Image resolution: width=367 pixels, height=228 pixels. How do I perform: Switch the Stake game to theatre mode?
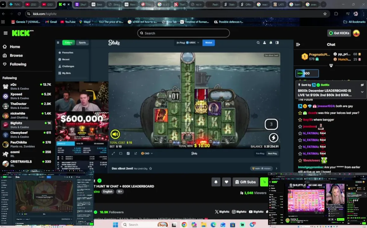point(121,154)
